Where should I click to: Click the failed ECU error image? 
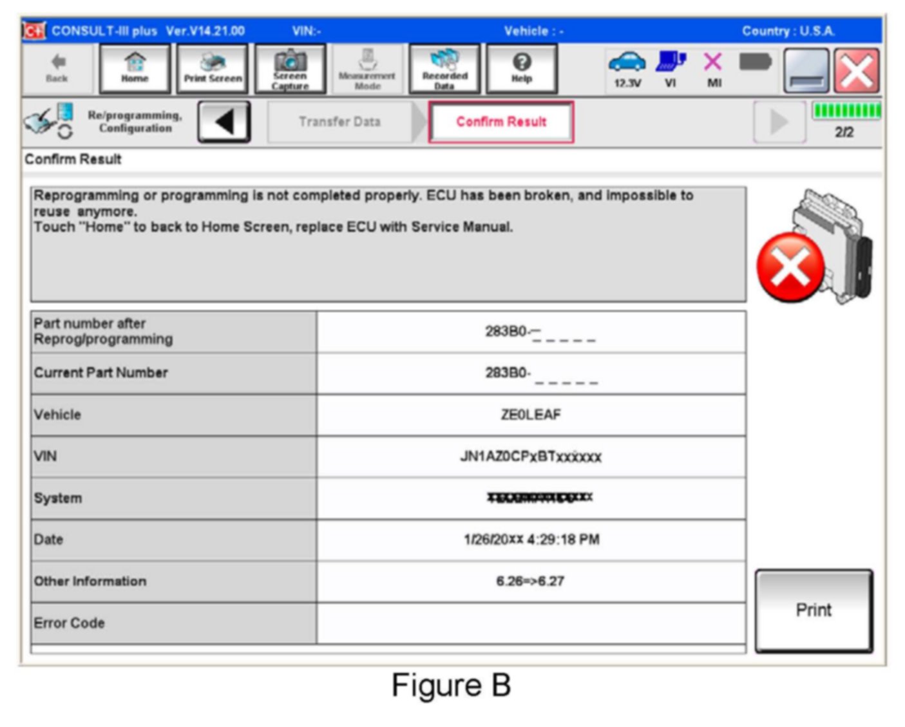point(814,248)
